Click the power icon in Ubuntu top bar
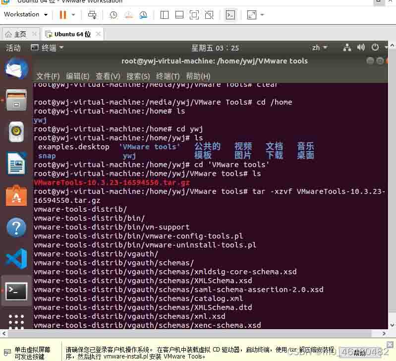Image resolution: width=396 pixels, height=361 pixels. pyautogui.click(x=375, y=47)
